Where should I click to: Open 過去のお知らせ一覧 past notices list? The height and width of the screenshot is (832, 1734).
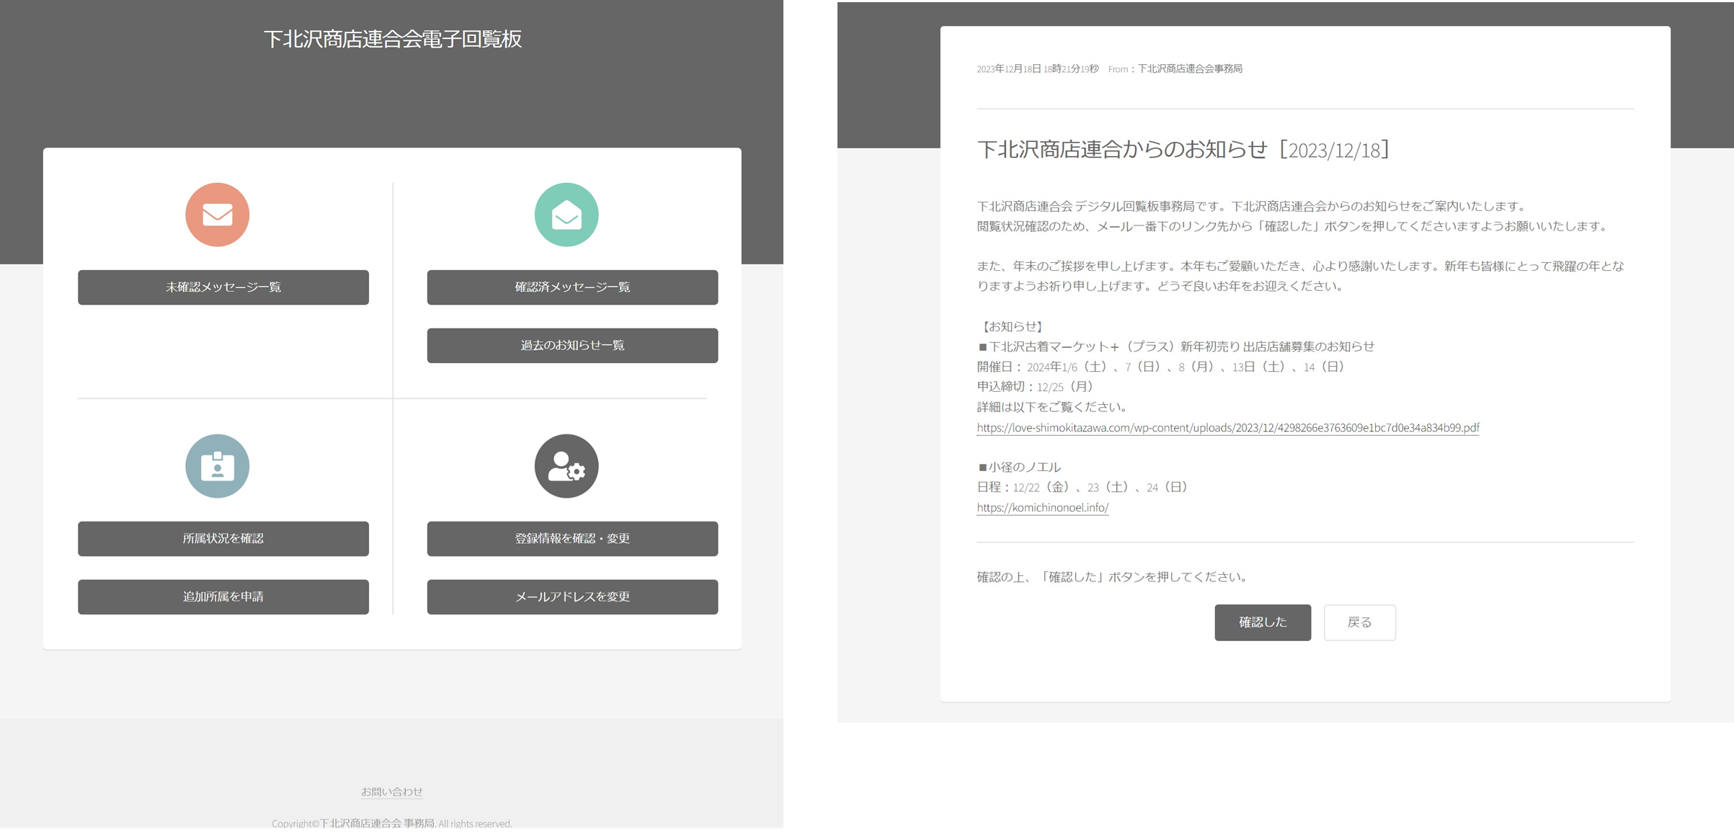[x=572, y=346]
